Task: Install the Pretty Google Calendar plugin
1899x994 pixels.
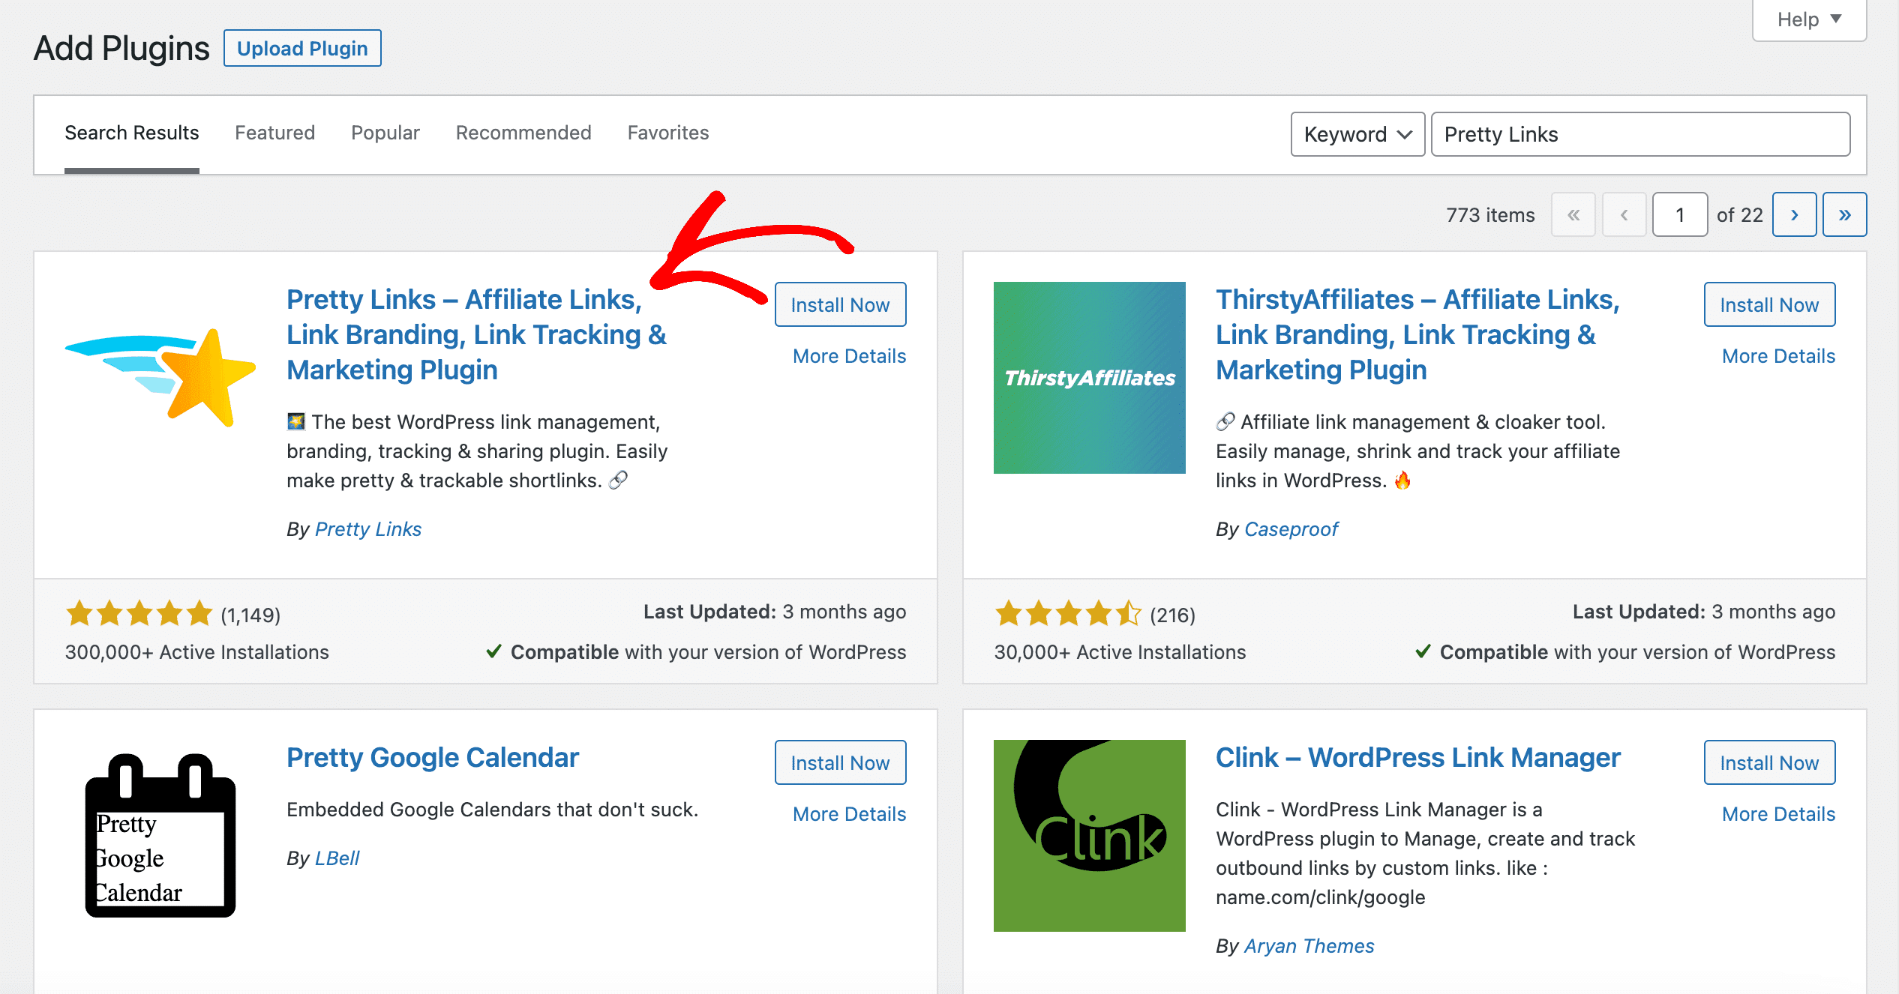Action: click(x=840, y=763)
